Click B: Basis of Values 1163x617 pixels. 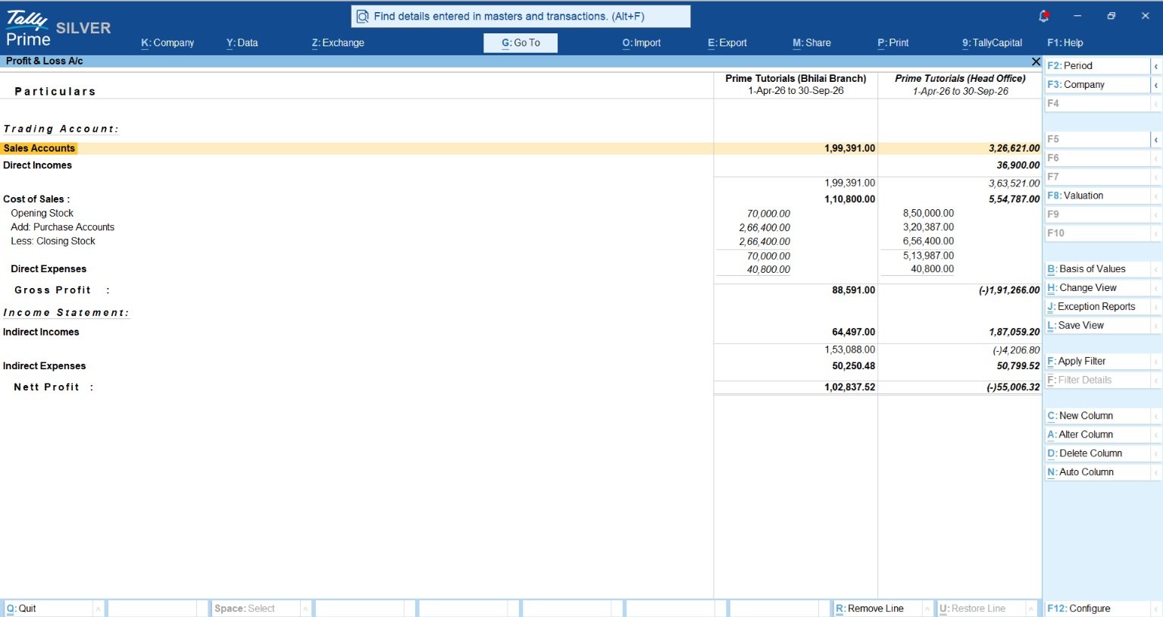click(x=1097, y=269)
